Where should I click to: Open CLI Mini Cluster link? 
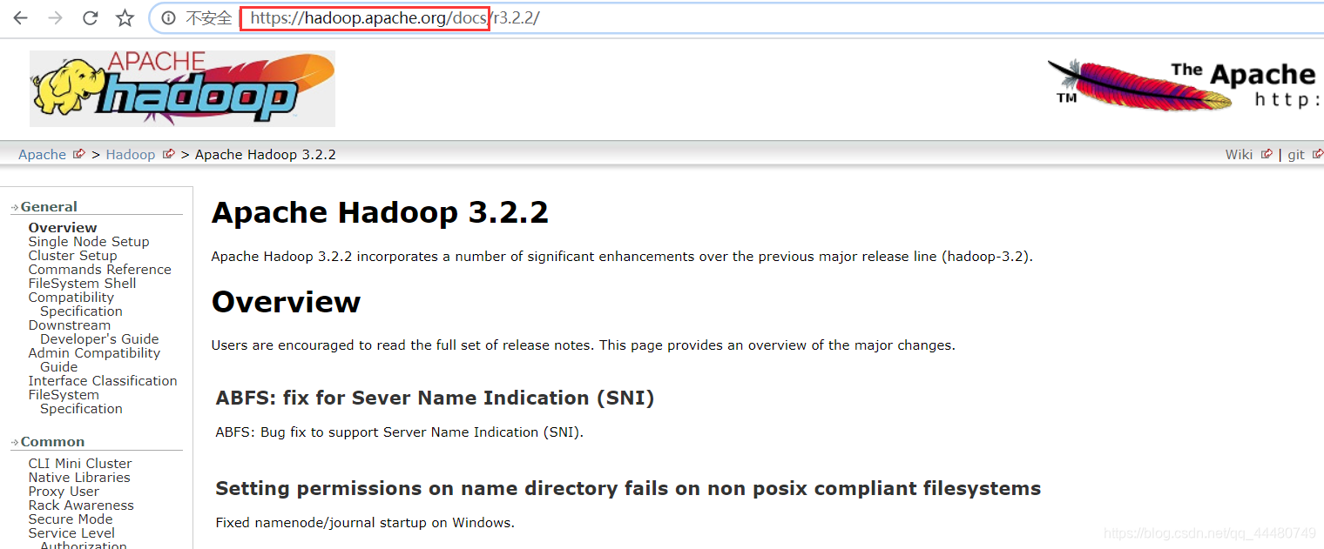(x=80, y=464)
